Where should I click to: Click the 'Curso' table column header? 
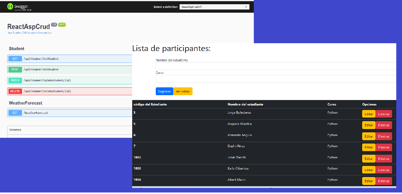(x=332, y=104)
